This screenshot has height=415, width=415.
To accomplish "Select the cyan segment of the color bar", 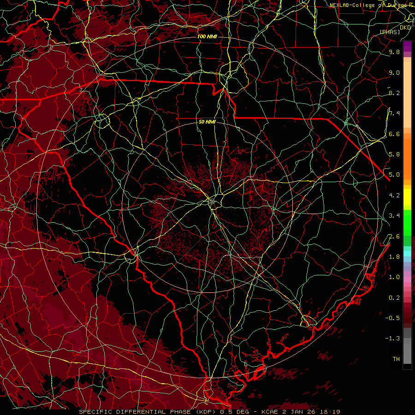I will pyautogui.click(x=407, y=254).
